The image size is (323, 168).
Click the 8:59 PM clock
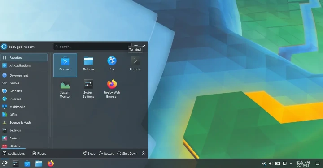click(303, 164)
